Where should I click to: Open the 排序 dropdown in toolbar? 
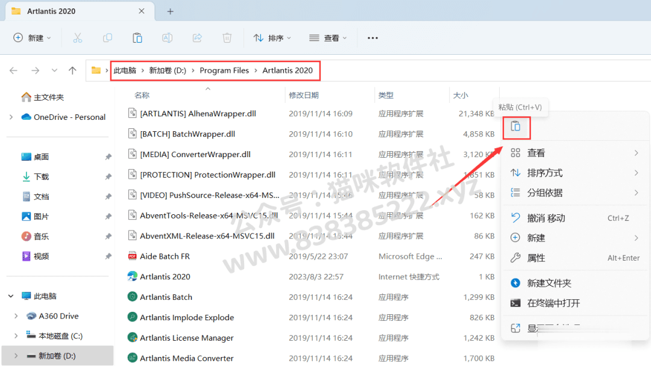click(x=272, y=38)
